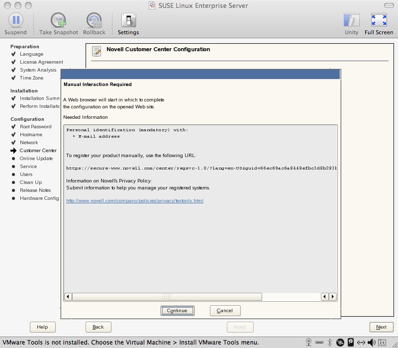The image size is (398, 348).
Task: Select the Network step
Action: tap(29, 143)
